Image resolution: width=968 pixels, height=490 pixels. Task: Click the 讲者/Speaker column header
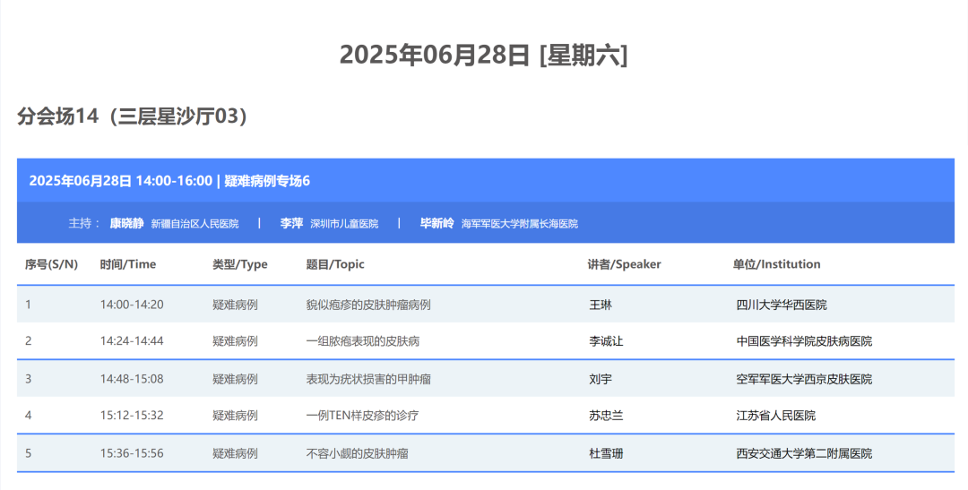point(624,264)
